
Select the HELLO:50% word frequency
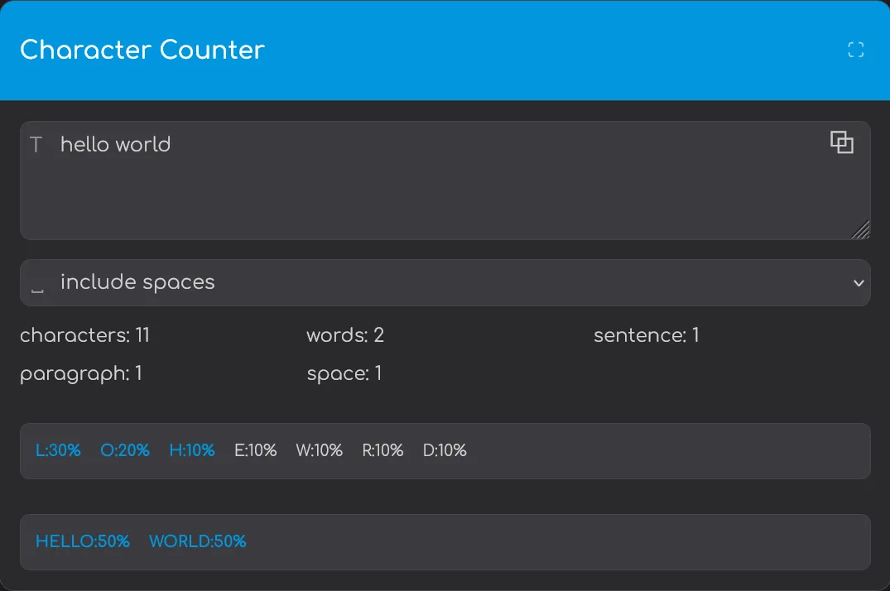point(83,541)
